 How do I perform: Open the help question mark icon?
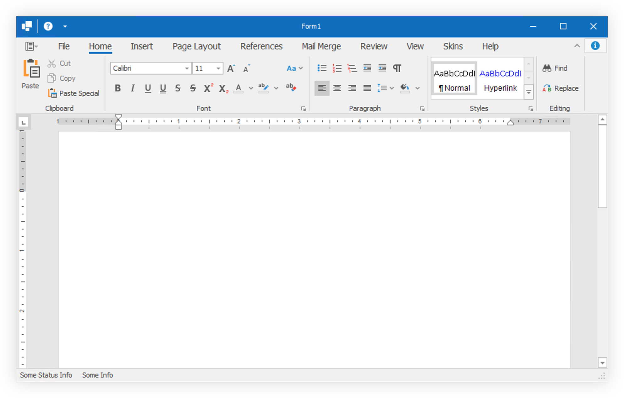click(x=48, y=26)
